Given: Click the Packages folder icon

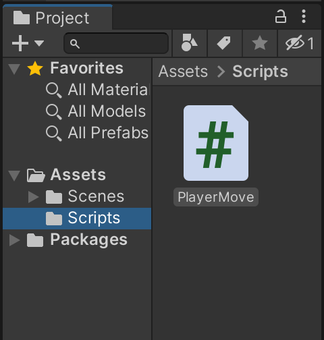Looking at the screenshot, I should (35, 240).
